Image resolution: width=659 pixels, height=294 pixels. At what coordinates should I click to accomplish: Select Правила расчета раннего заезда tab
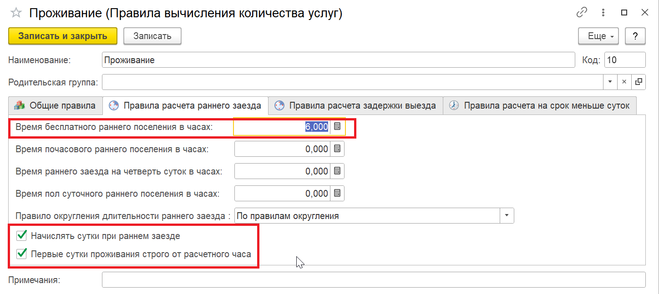[185, 106]
